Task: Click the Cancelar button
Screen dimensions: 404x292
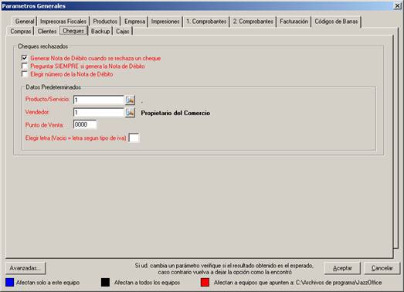Action: click(382, 268)
